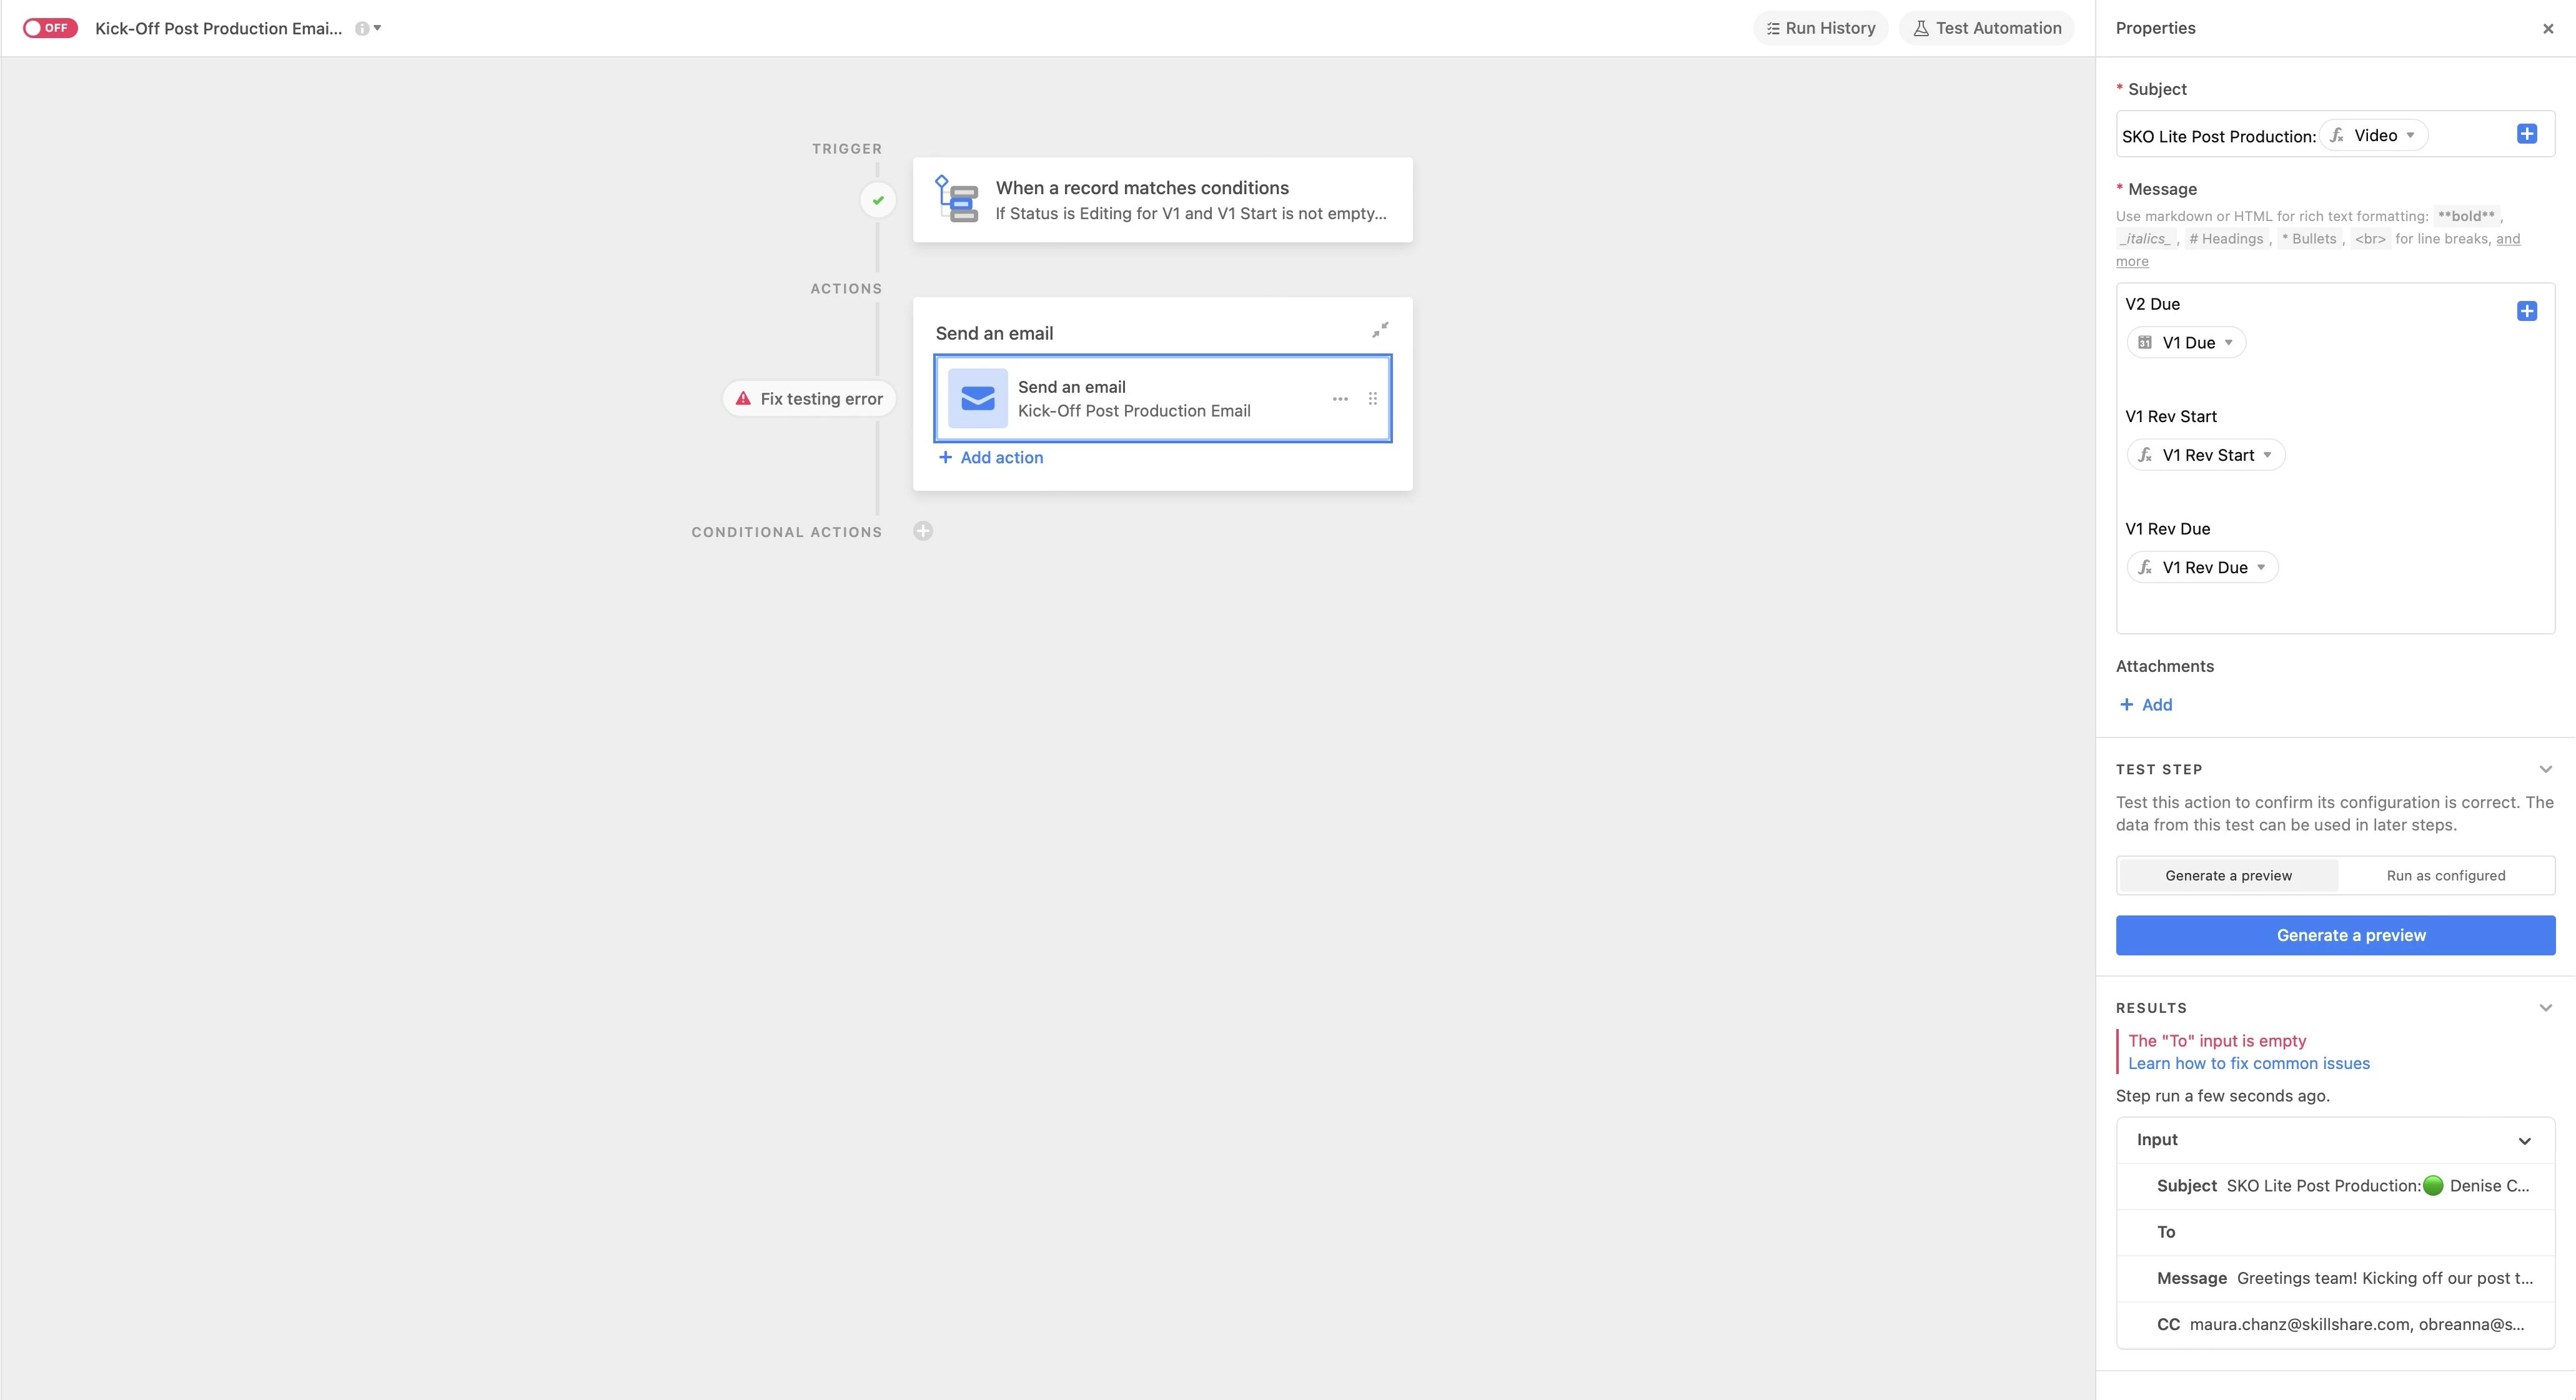Open the record matches conditions trigger card
The height and width of the screenshot is (1400, 2576).
pos(1162,199)
